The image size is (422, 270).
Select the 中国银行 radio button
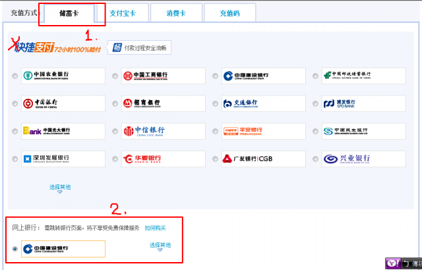[15, 103]
